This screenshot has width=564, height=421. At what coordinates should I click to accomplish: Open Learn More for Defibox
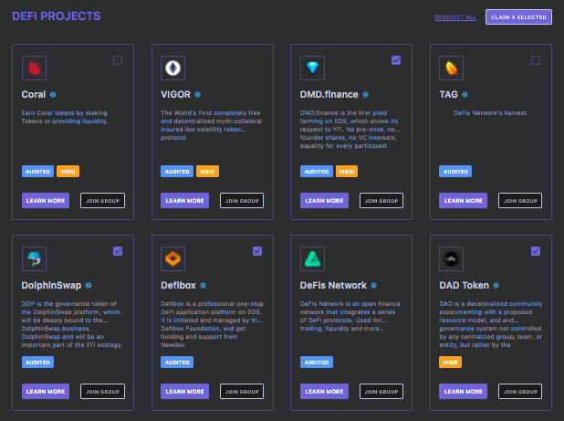(x=185, y=391)
